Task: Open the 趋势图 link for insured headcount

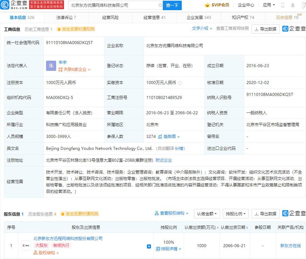Action: tap(169, 137)
